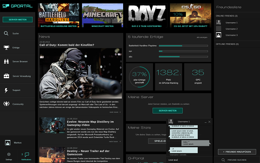Select Server Browser menu label
260x163 pixels.
20,61
